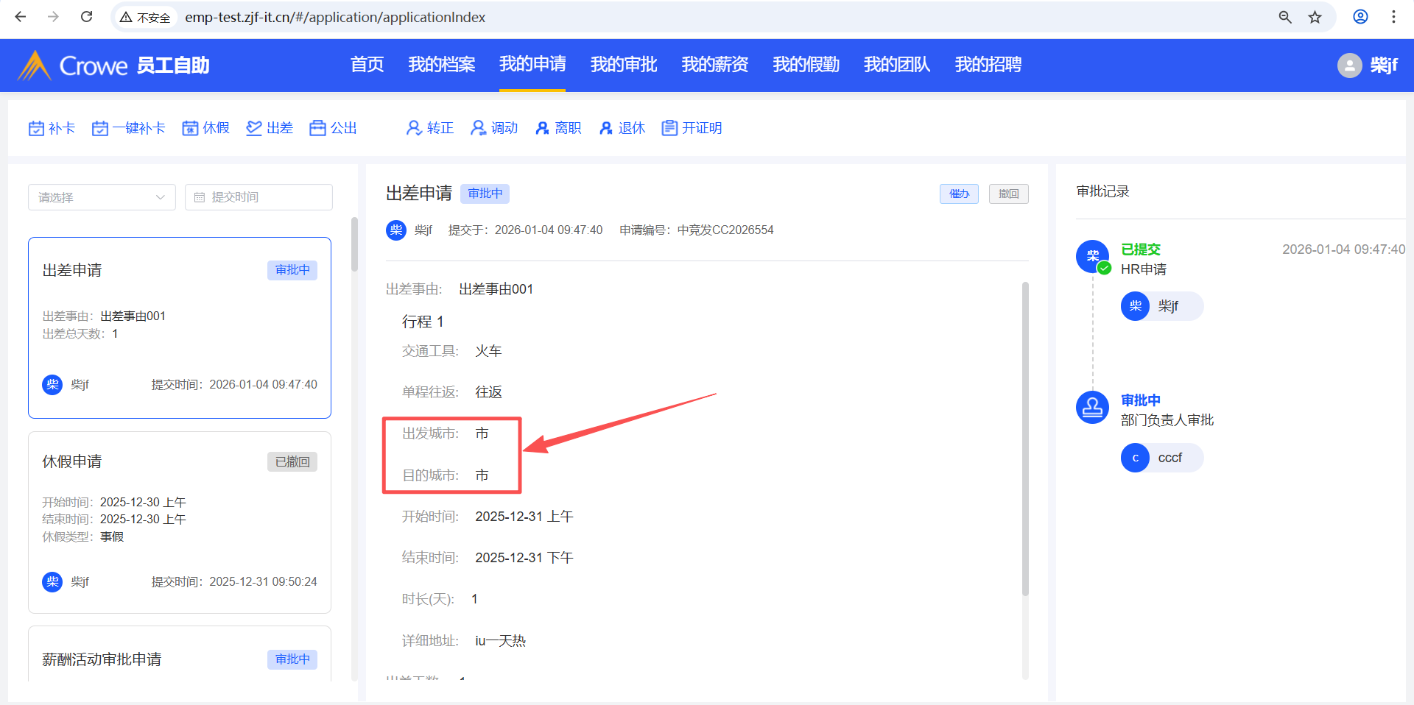Click the 已撤回 status tag
Screen dimensions: 1414x705
[292, 462]
